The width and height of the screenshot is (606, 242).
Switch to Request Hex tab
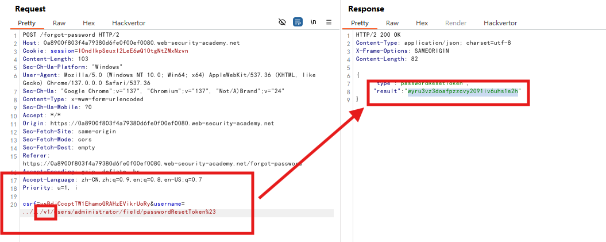(x=88, y=23)
